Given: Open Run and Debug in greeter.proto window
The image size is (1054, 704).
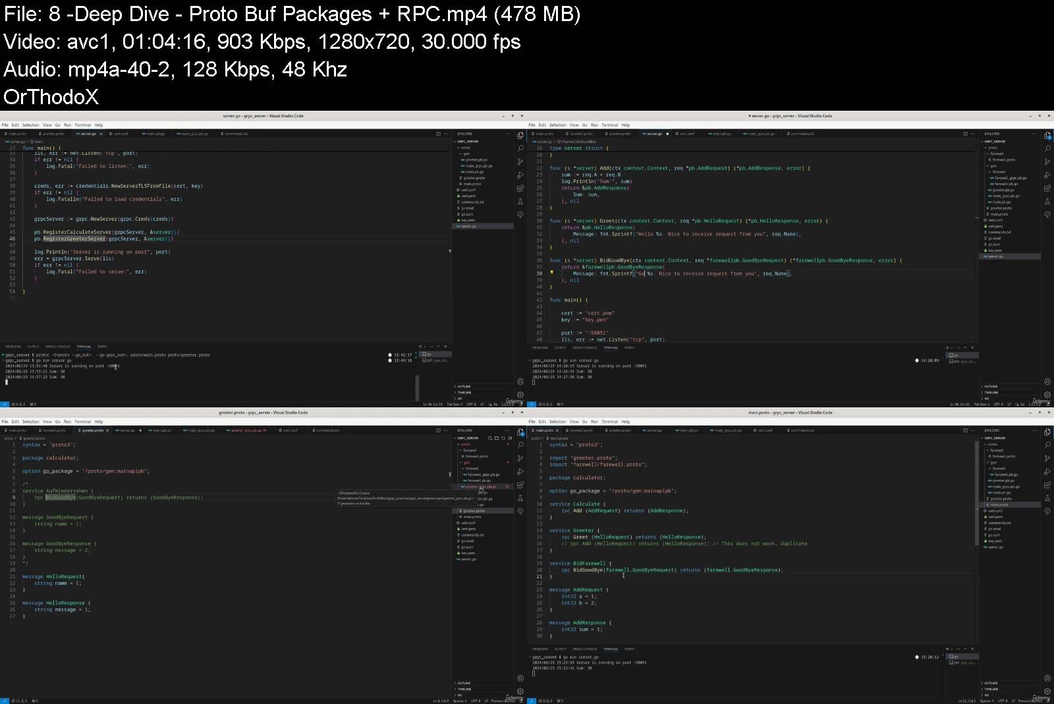Looking at the screenshot, I should click(520, 472).
